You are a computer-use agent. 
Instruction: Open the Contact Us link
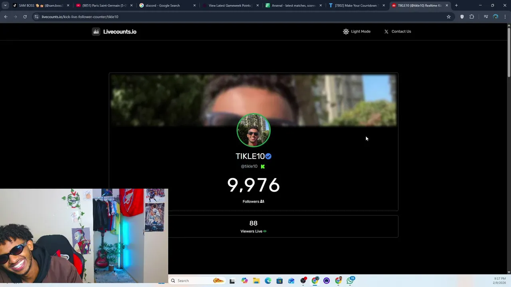click(x=398, y=31)
